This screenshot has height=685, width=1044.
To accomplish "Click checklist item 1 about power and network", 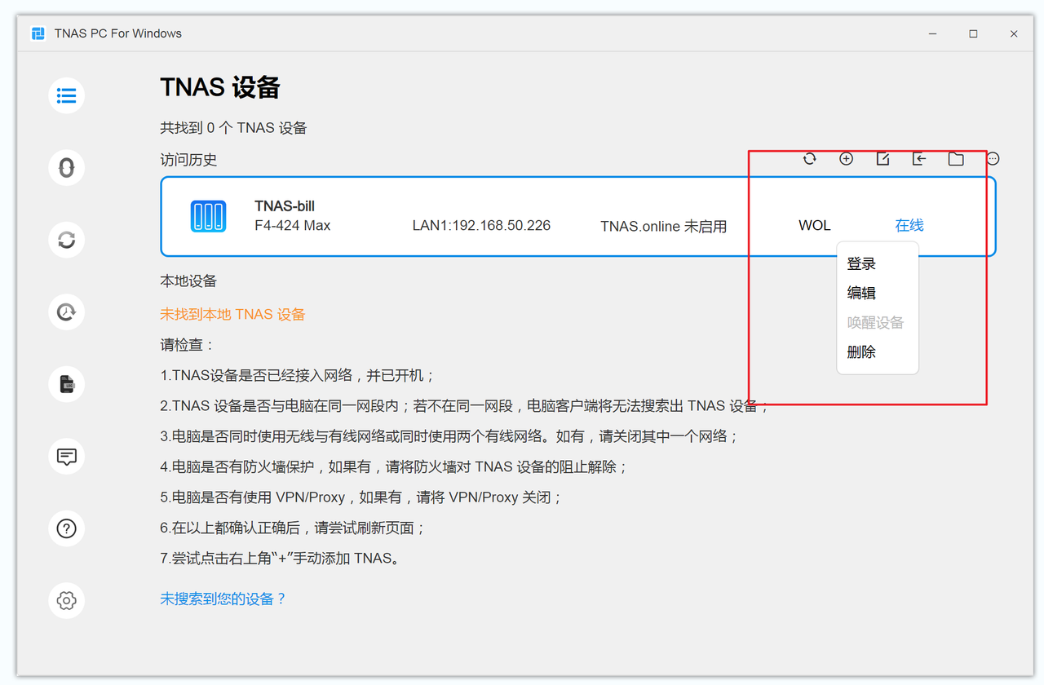I will [299, 375].
